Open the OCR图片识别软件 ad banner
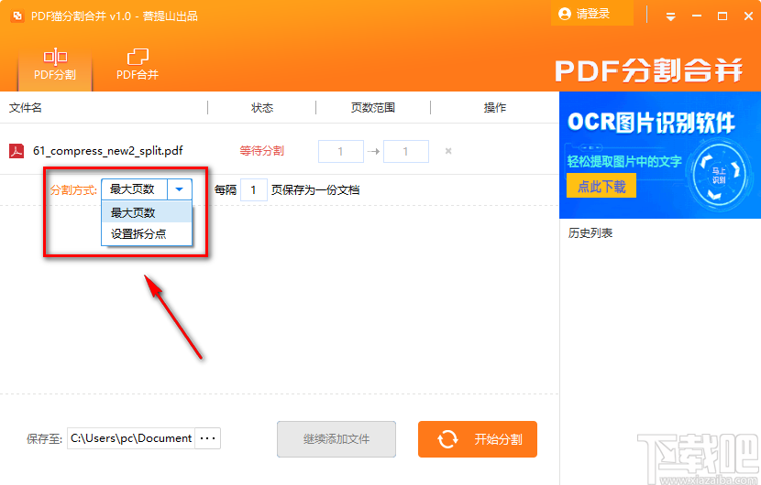Viewport: 761px width, 485px height. pos(660,155)
